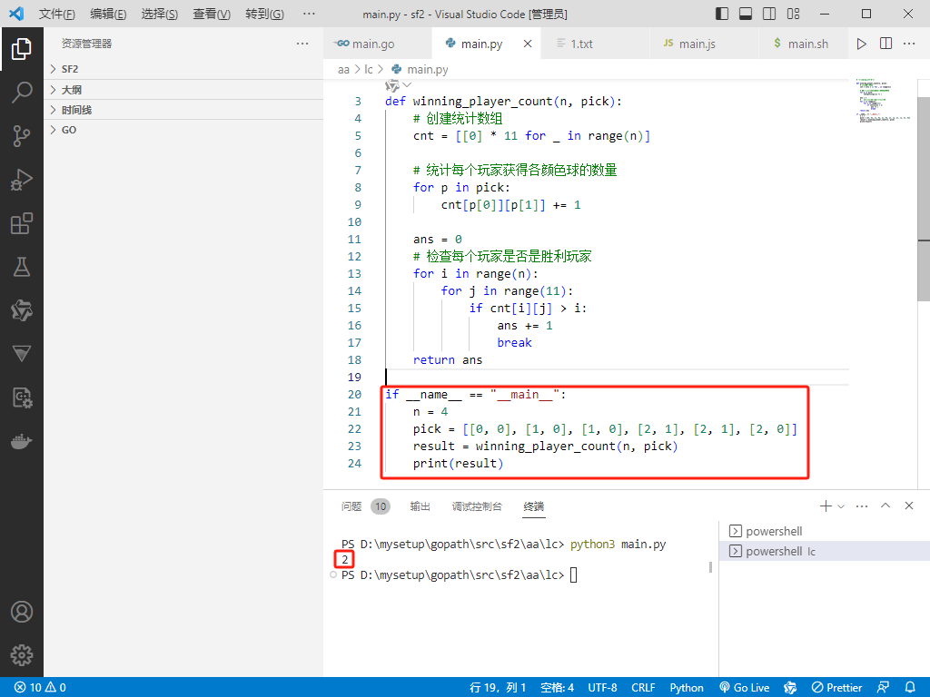Open the Explorer view in activity bar
This screenshot has height=697, width=930.
(x=22, y=49)
